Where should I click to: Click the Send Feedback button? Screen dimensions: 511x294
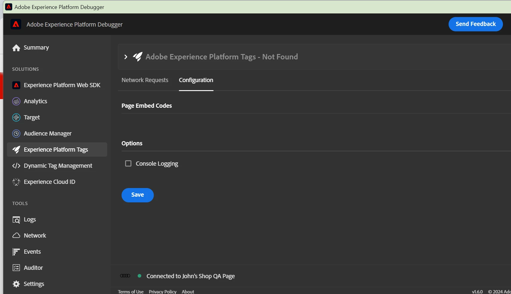click(x=475, y=24)
